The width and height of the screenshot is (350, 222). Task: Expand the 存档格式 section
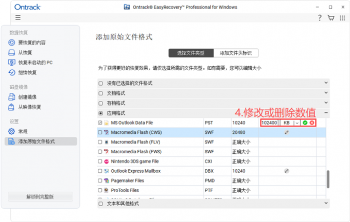tap(326, 103)
